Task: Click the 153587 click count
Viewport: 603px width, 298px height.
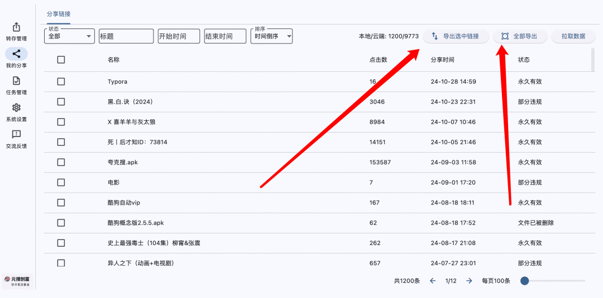Action: click(380, 162)
